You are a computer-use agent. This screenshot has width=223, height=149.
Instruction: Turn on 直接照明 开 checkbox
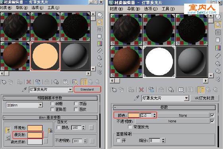click(x=118, y=141)
